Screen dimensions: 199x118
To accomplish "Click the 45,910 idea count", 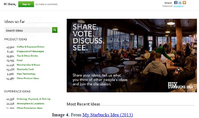I will (10, 47).
